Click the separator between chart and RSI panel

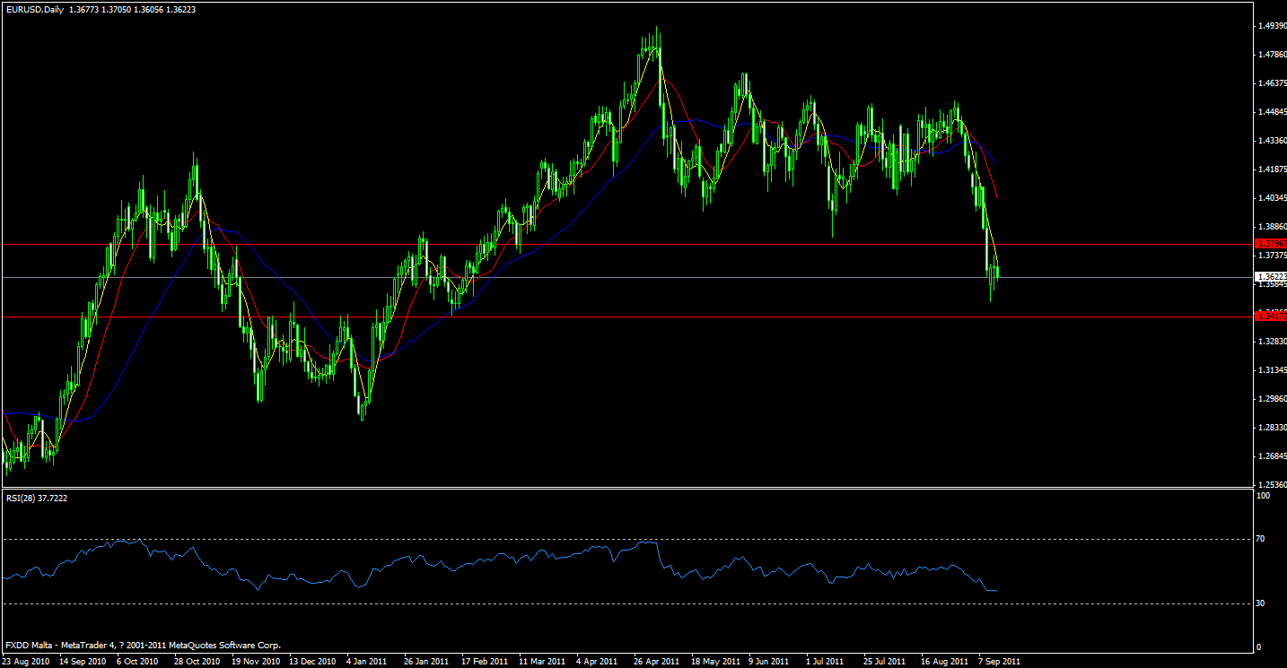click(628, 489)
